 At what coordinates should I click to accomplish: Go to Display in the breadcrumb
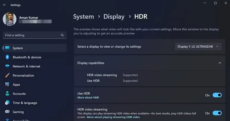tap(114, 17)
